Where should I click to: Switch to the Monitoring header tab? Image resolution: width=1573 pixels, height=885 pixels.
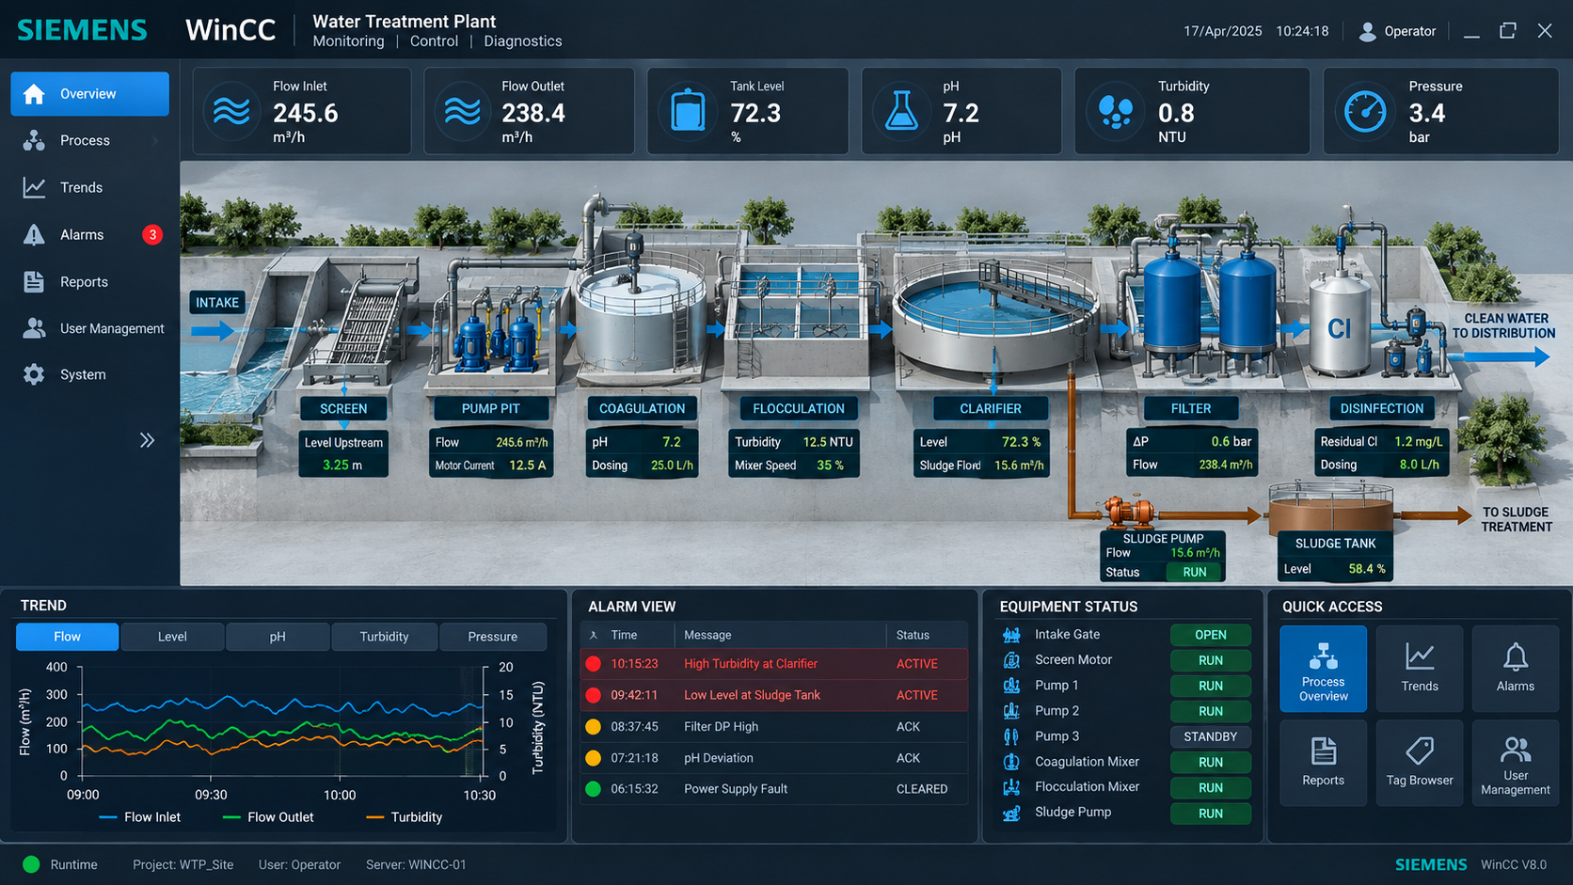[348, 41]
